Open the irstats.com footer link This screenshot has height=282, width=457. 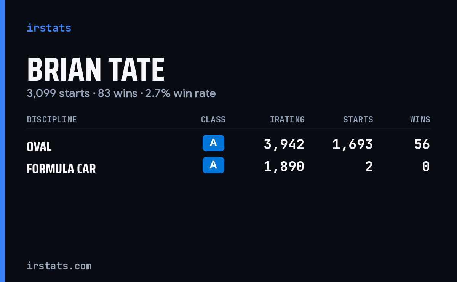pos(59,266)
